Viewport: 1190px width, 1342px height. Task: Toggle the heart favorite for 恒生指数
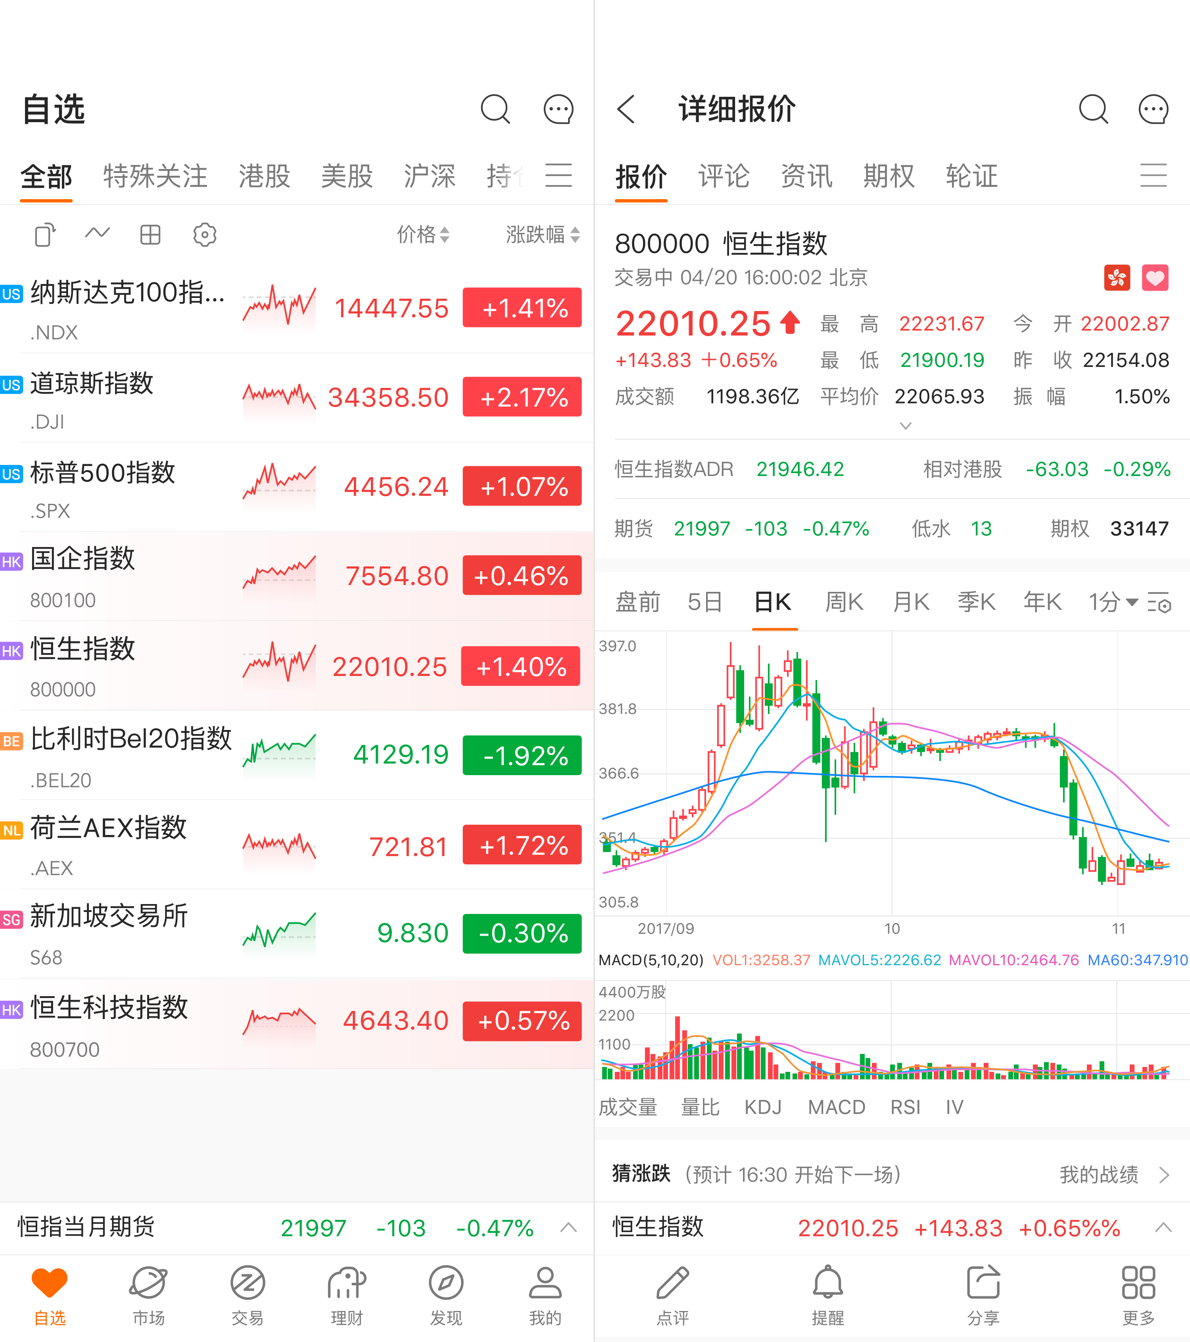point(1155,278)
